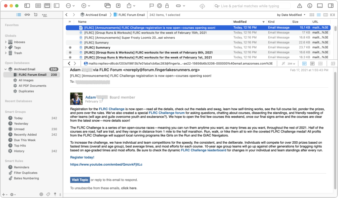The image size is (338, 198).
Task: Click the lock icon in the toolbar
Action: click(167, 6)
